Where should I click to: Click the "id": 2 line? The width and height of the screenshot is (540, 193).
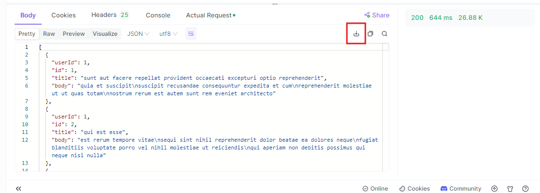tap(64, 124)
